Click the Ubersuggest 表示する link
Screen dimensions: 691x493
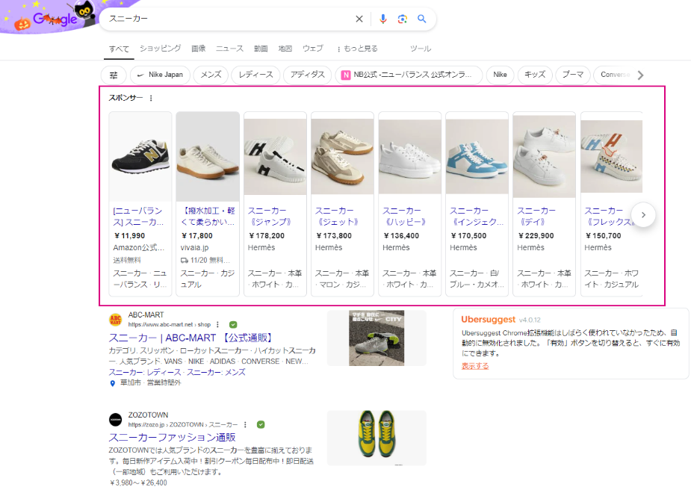point(475,366)
